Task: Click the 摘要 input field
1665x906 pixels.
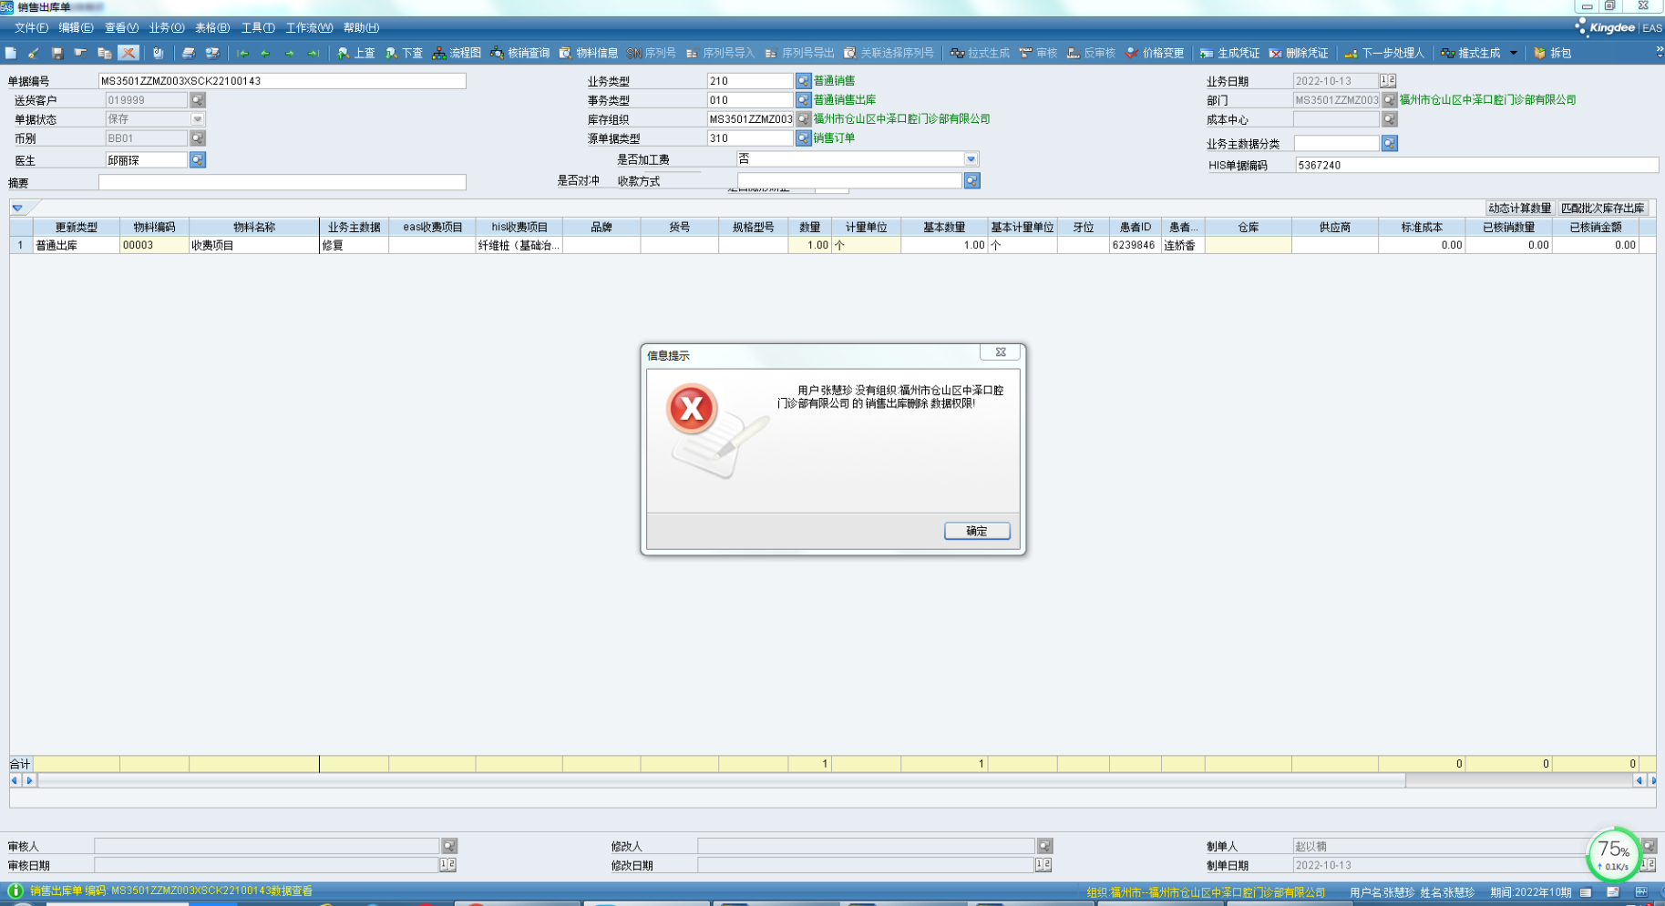Action: pos(282,183)
